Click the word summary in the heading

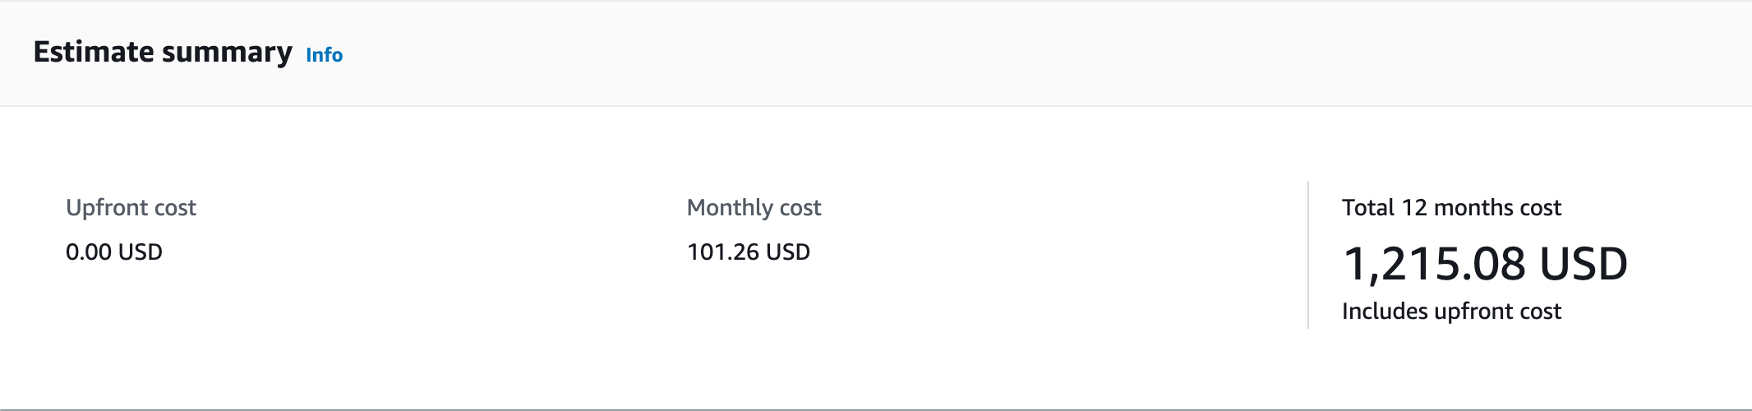(227, 52)
